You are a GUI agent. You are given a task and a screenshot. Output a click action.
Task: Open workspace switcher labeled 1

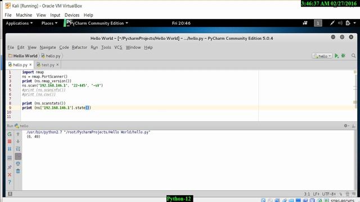coord(318,23)
